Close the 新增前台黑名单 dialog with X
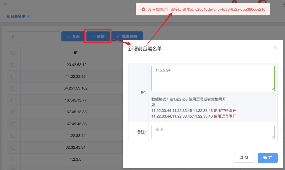This screenshot has width=285, height=170. (x=275, y=48)
